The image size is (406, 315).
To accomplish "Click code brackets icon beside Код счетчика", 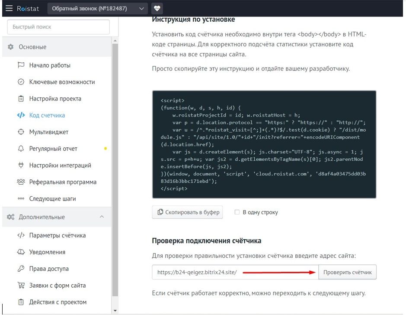I will coord(21,115).
